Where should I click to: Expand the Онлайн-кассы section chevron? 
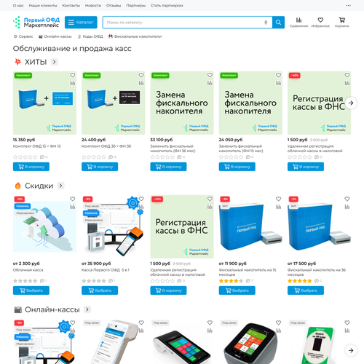(87, 309)
